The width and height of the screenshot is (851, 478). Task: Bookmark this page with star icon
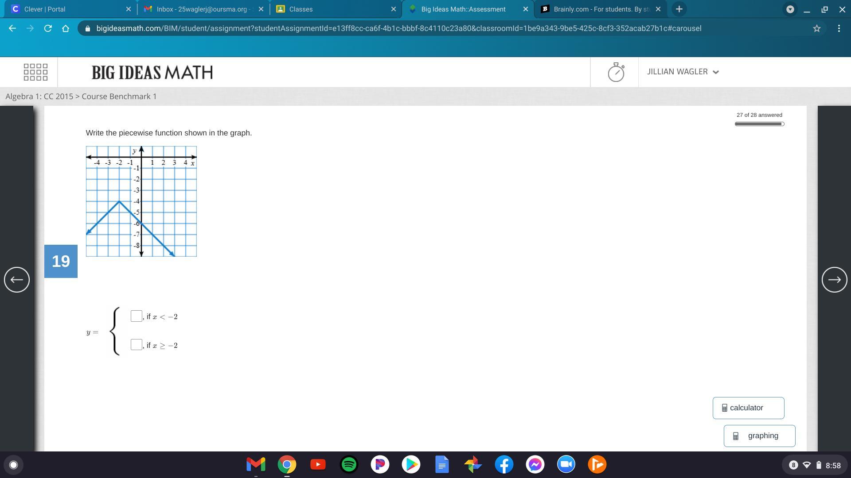[816, 28]
